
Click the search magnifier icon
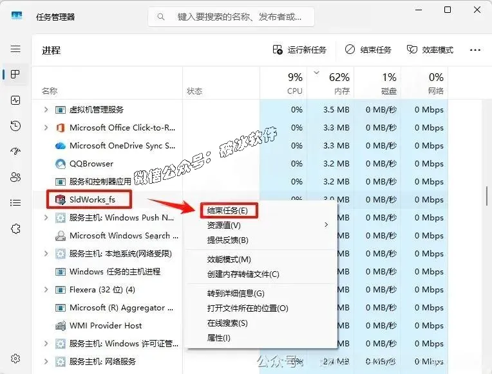coord(161,17)
